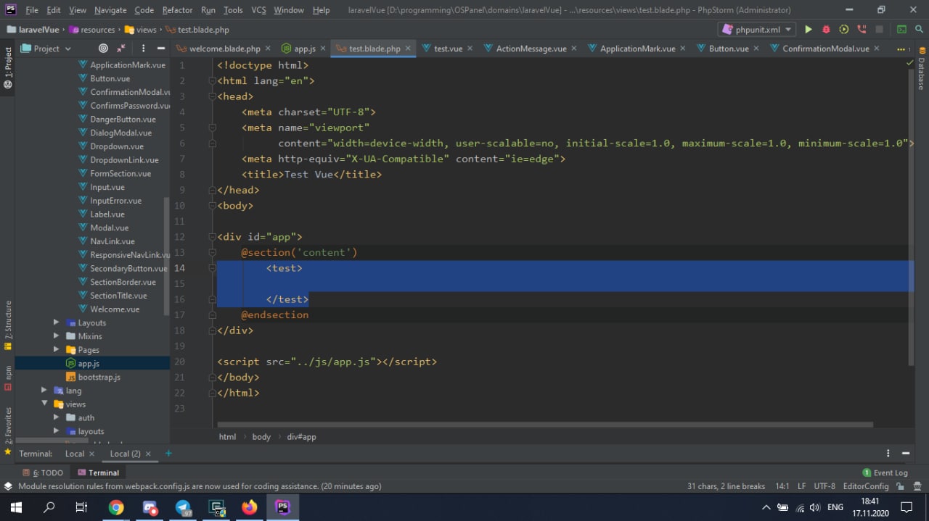The width and height of the screenshot is (929, 521).
Task: Click the inspection status checkmark
Action: [909, 63]
